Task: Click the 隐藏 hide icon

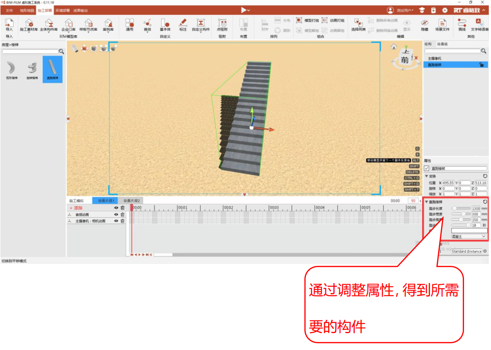Action: 425,25
